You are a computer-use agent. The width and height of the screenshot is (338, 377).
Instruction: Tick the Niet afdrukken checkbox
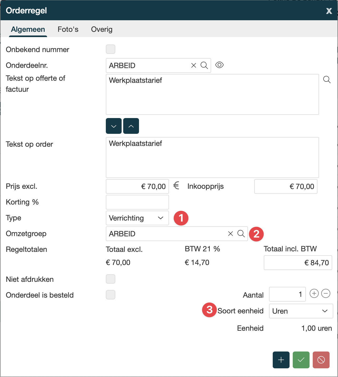pyautogui.click(x=111, y=279)
